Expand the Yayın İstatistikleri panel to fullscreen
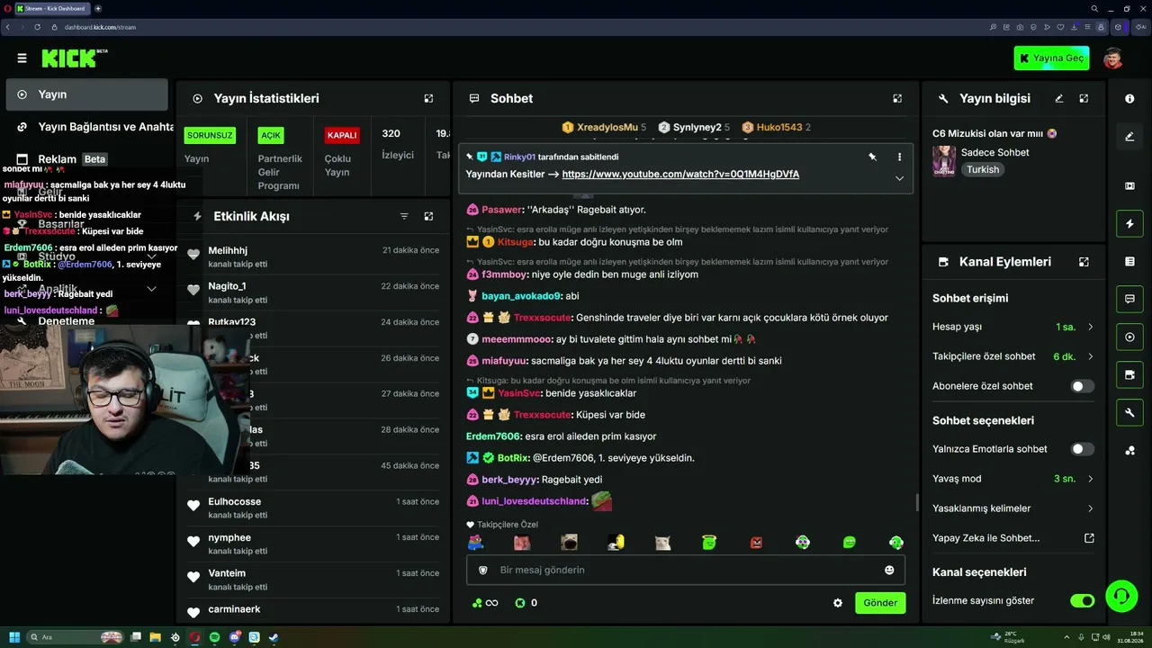This screenshot has height=648, width=1152. point(428,98)
